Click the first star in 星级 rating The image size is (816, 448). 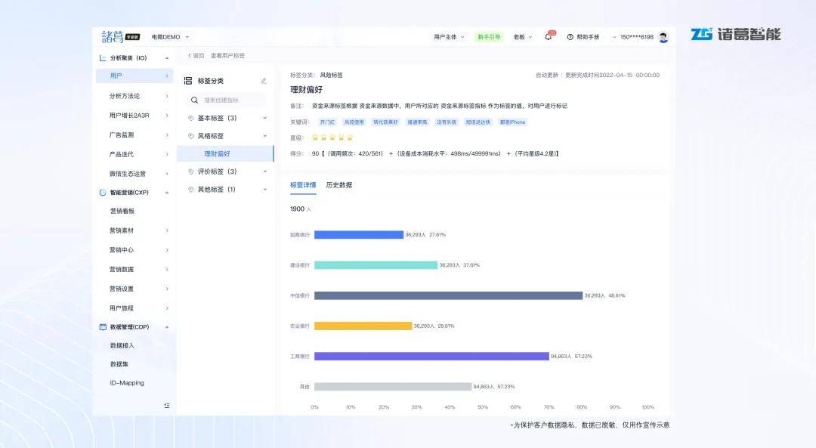click(x=315, y=138)
